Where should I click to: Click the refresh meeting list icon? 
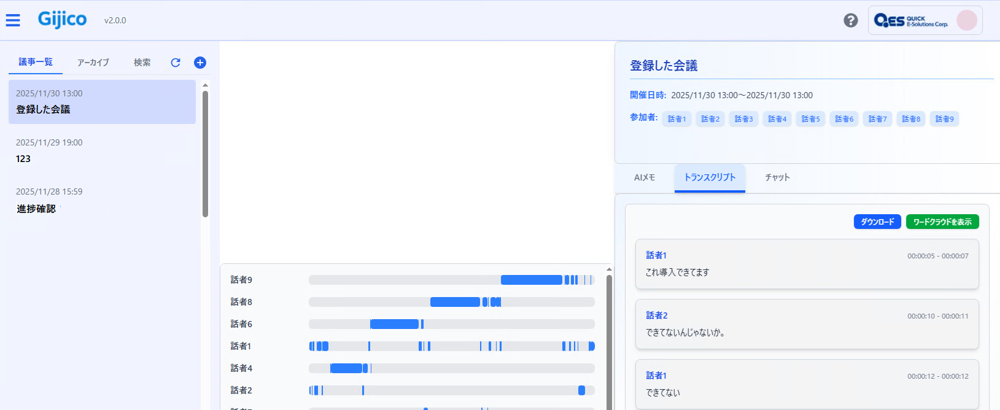click(x=176, y=63)
